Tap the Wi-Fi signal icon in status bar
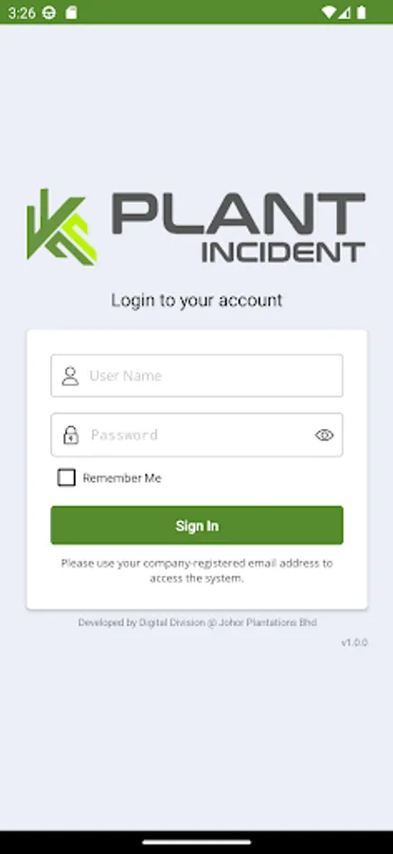Screen dimensions: 393x854 (329, 12)
